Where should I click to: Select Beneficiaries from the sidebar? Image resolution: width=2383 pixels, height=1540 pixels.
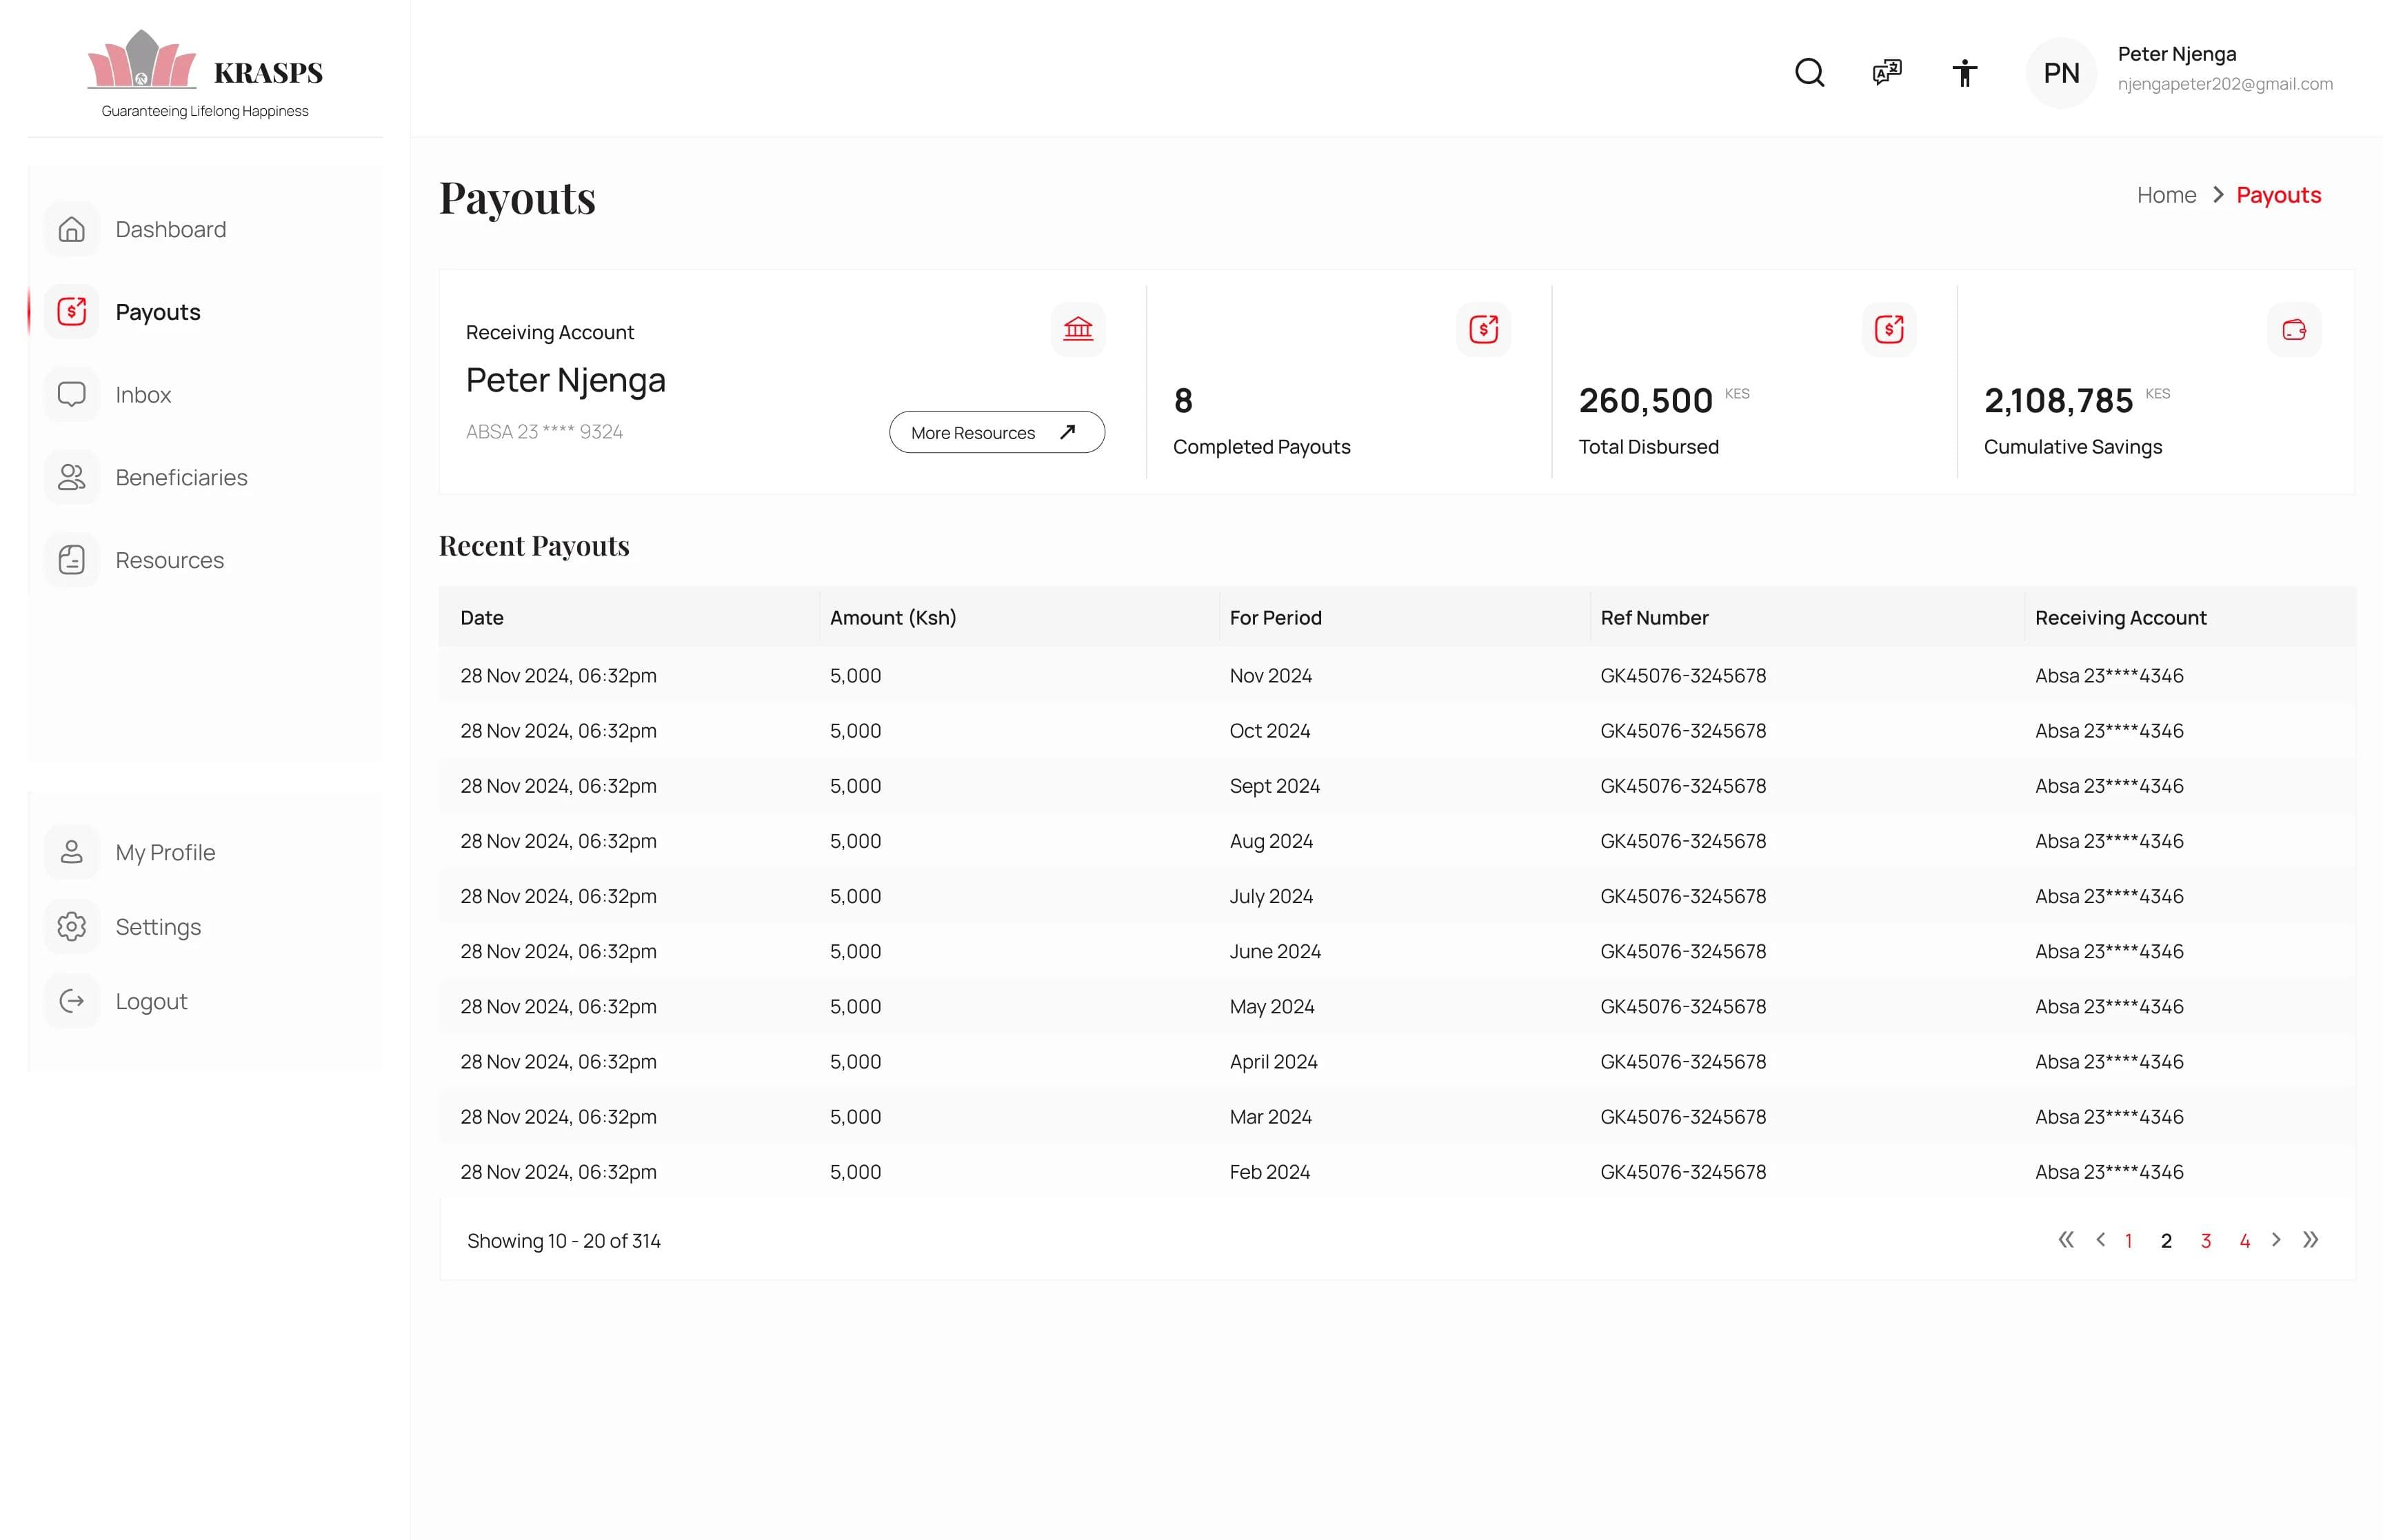tap(181, 477)
